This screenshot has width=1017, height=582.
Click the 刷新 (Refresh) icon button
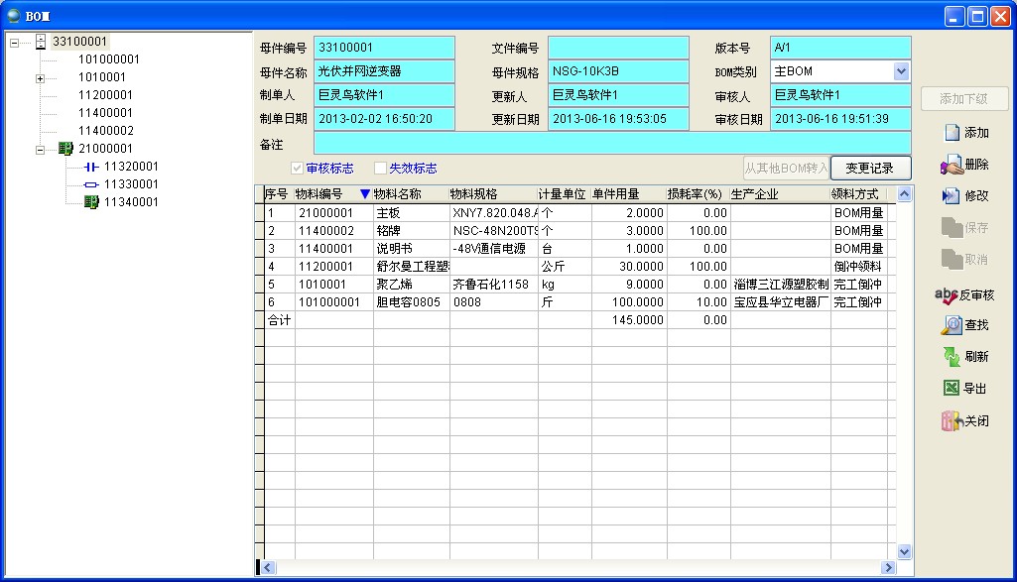coord(952,357)
